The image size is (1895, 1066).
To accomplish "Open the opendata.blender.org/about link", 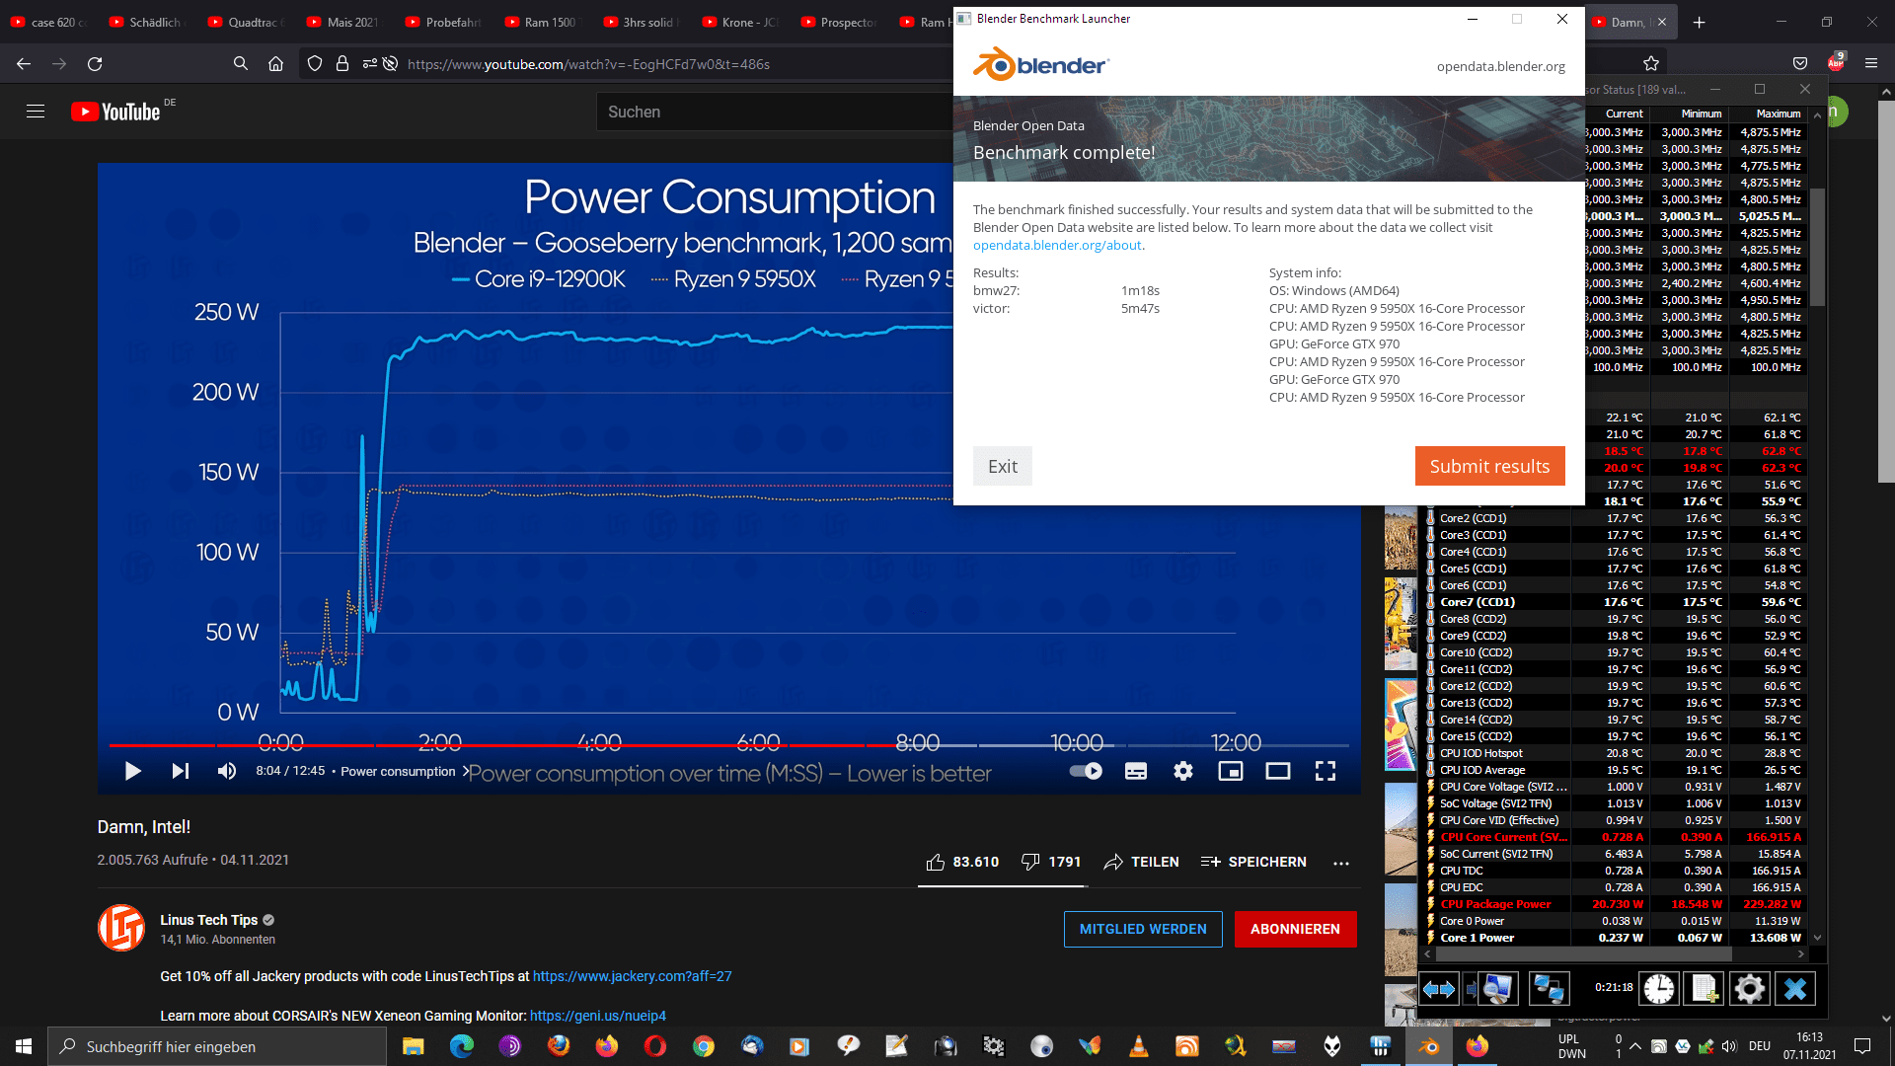I will 1057,245.
